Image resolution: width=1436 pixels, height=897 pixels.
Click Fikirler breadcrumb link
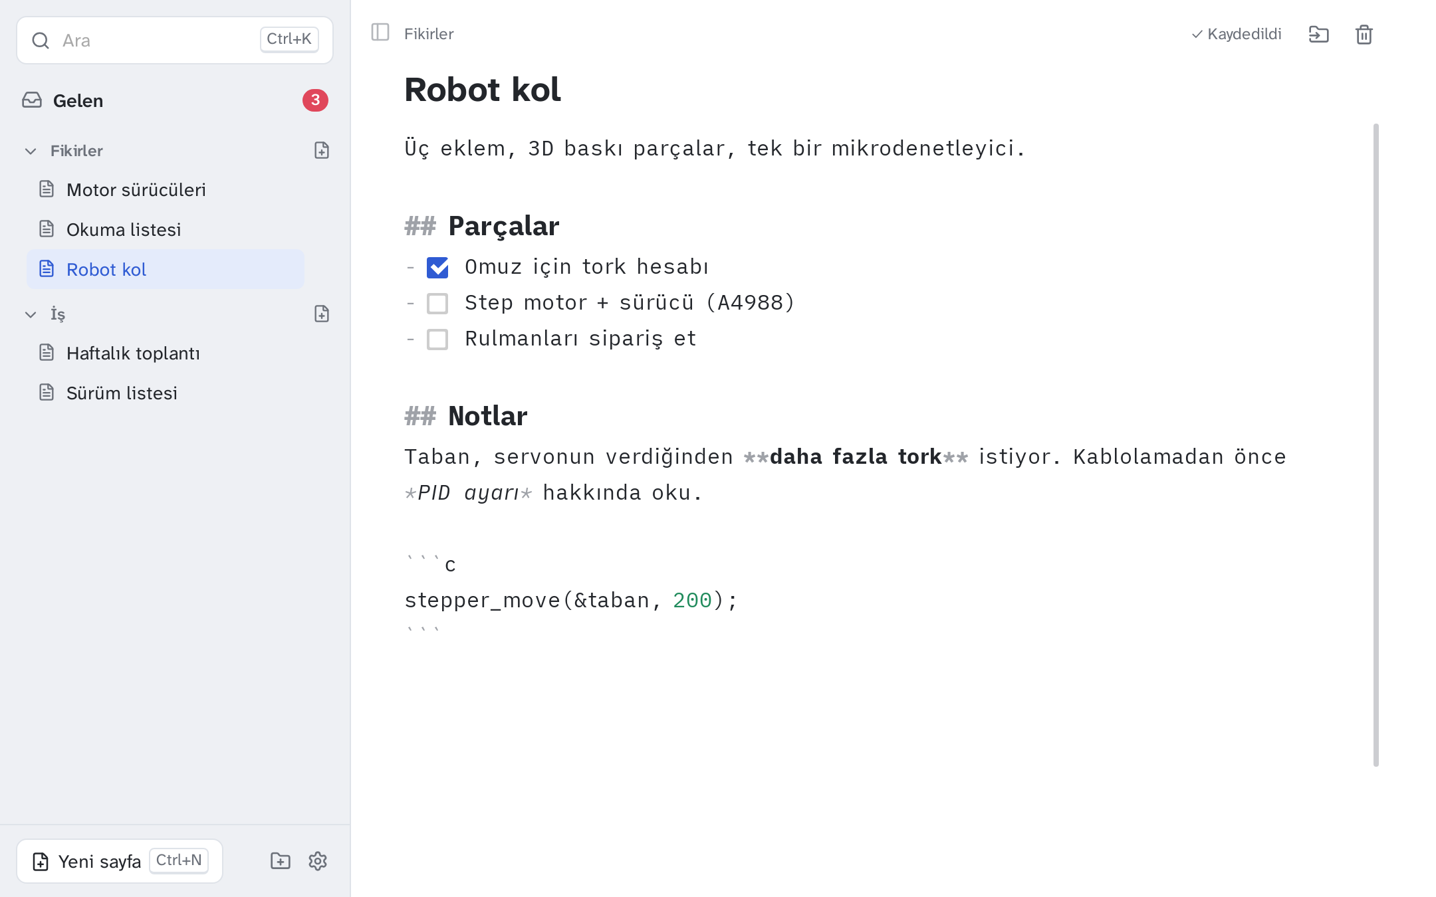click(x=429, y=34)
